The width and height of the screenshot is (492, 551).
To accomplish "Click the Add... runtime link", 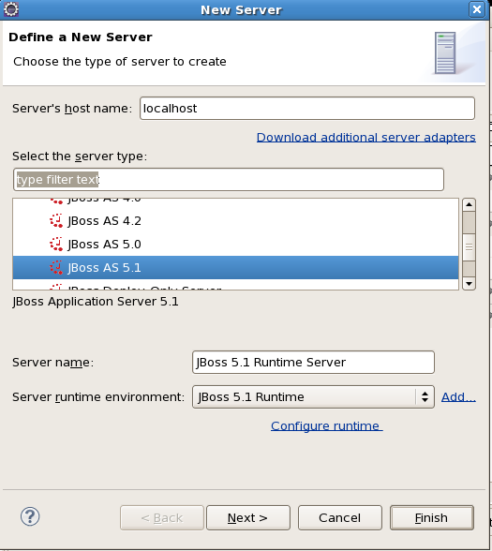I will click(x=458, y=396).
